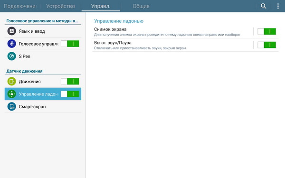Toggle the Движения switch off
This screenshot has height=178, width=285.
[x=70, y=81]
